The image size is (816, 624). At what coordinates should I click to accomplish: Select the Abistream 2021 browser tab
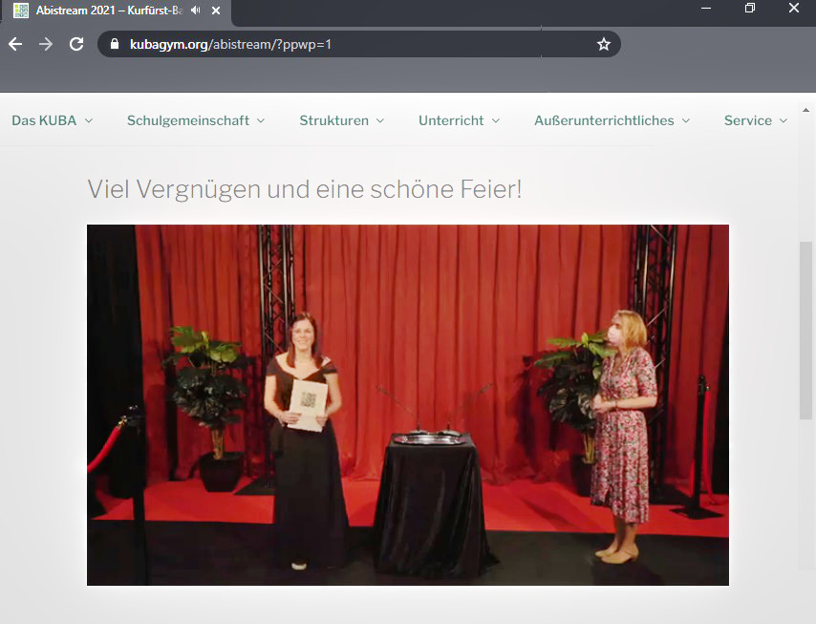tap(118, 11)
